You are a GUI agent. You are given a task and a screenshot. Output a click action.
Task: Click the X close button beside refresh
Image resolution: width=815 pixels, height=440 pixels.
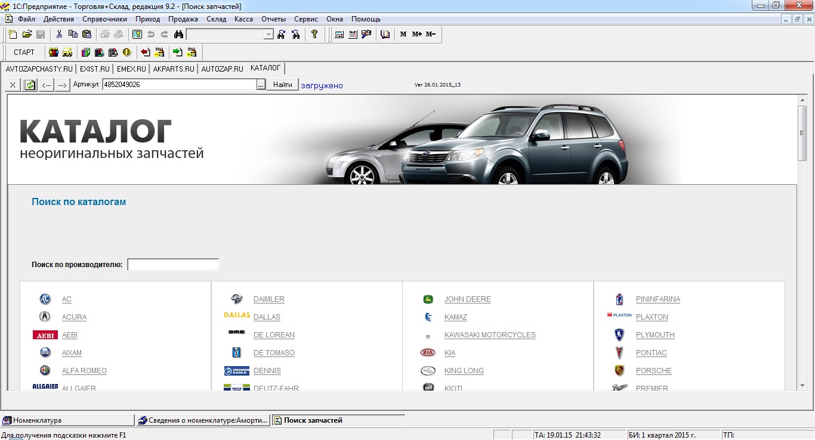pos(13,85)
